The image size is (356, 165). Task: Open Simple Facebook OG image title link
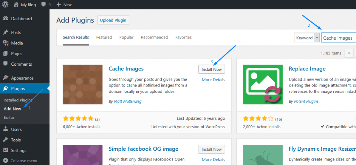(143, 149)
